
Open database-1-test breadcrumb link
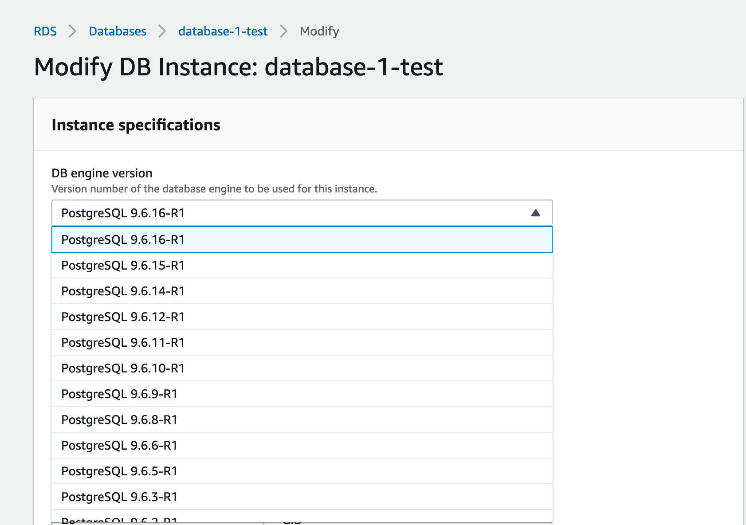point(223,31)
